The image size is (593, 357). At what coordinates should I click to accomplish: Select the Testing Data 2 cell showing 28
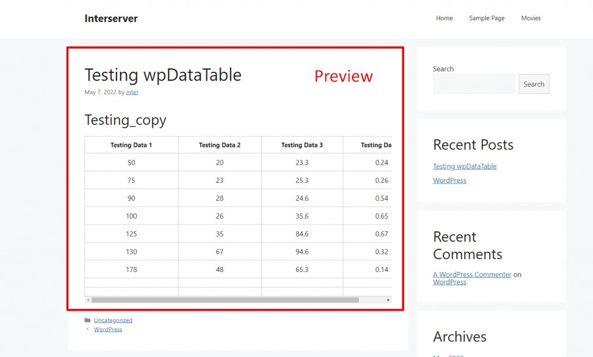219,198
